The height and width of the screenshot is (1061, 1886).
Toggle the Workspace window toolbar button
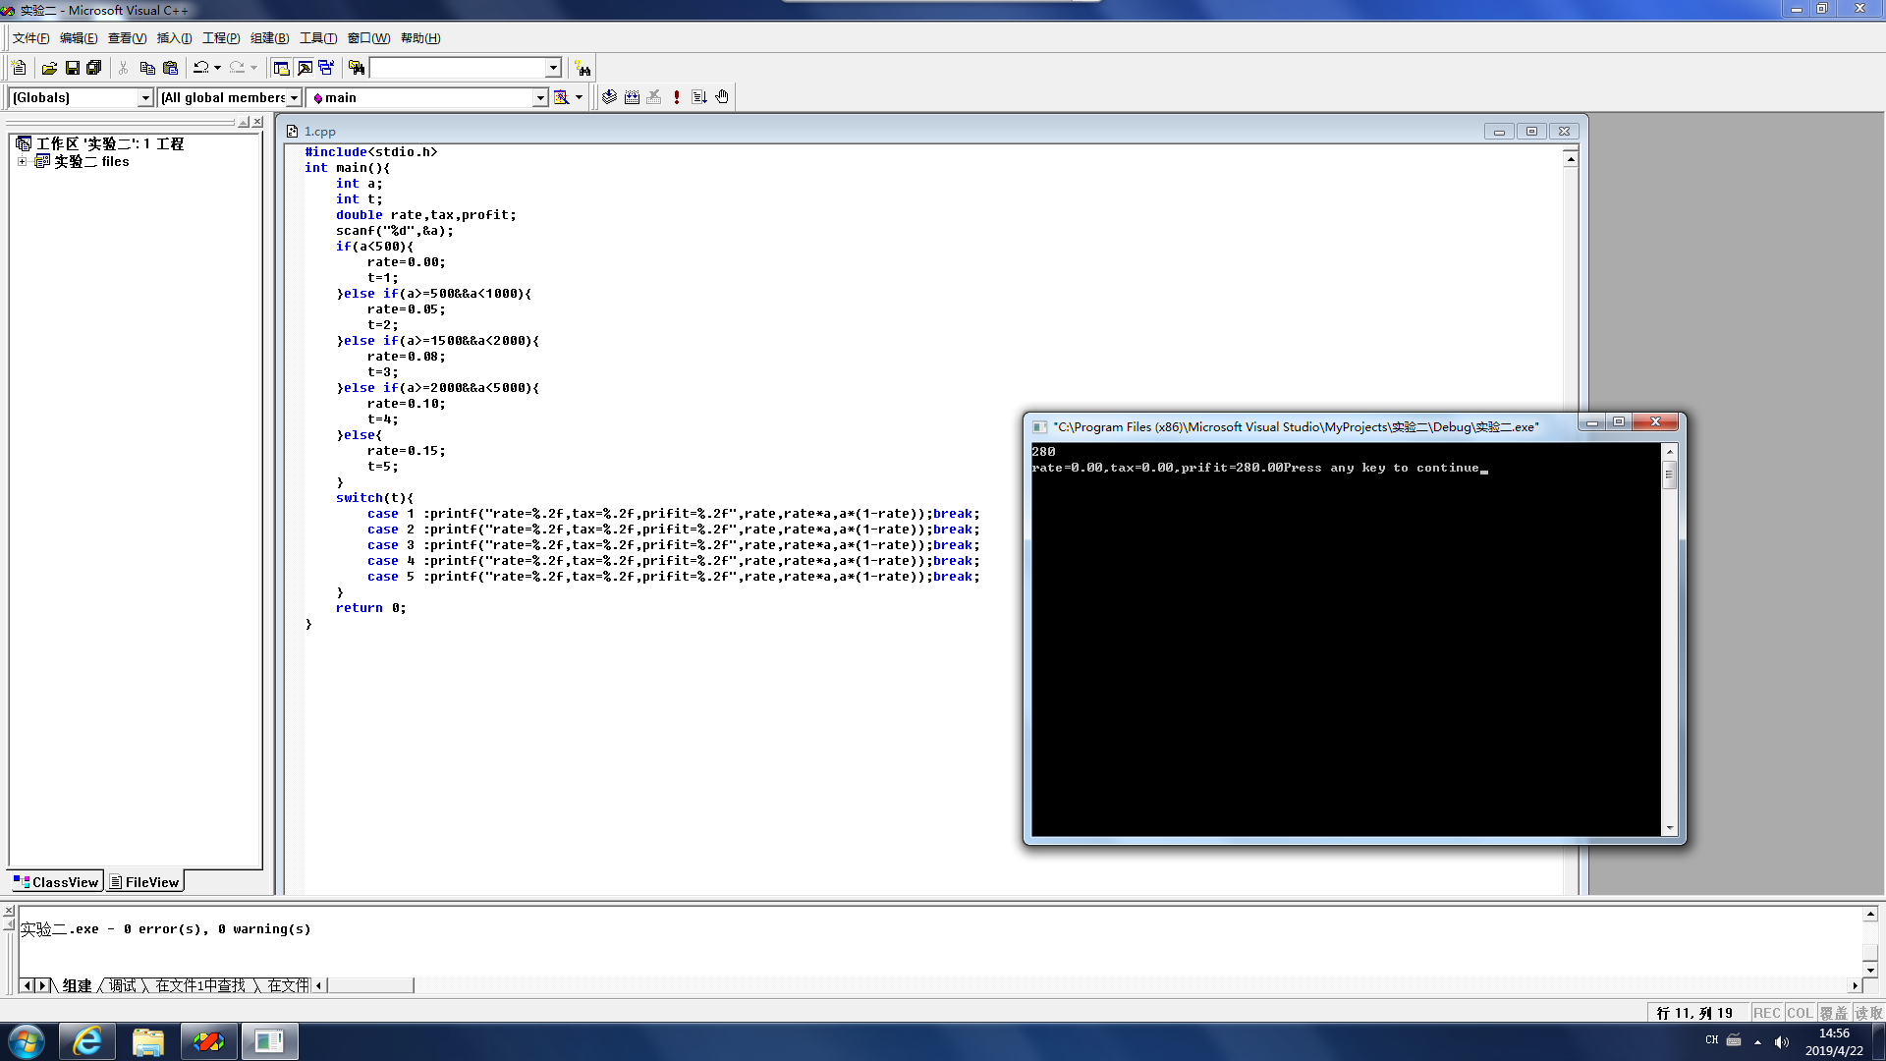[281, 68]
